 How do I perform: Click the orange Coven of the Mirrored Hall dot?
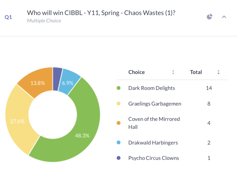pos(118,123)
